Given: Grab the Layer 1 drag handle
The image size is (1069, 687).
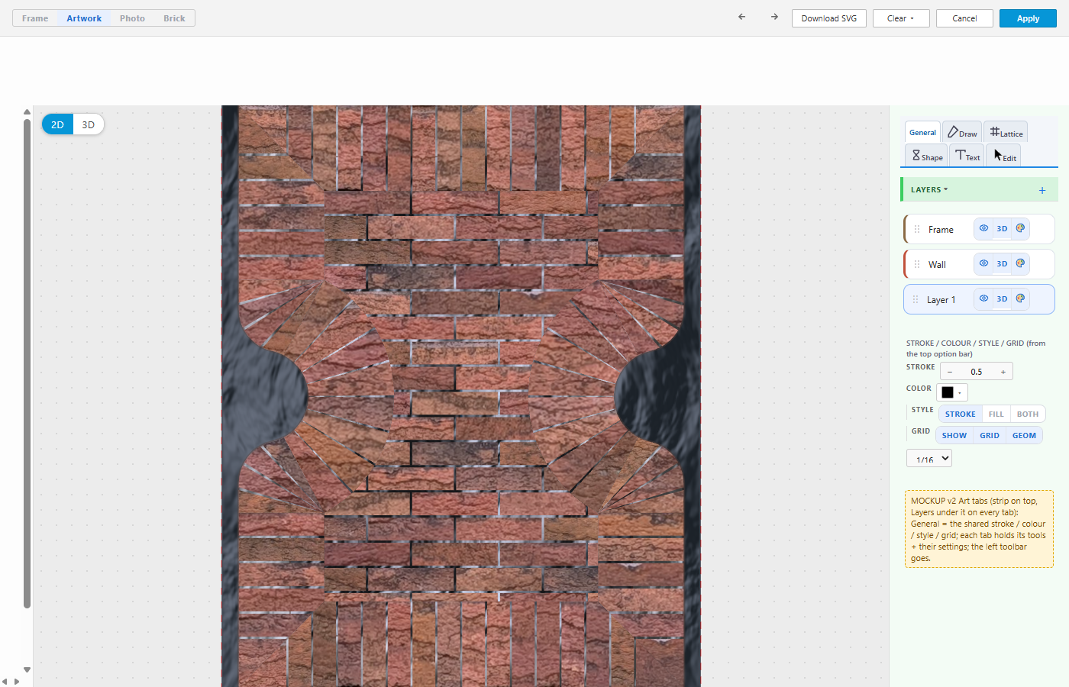Looking at the screenshot, I should pyautogui.click(x=916, y=299).
